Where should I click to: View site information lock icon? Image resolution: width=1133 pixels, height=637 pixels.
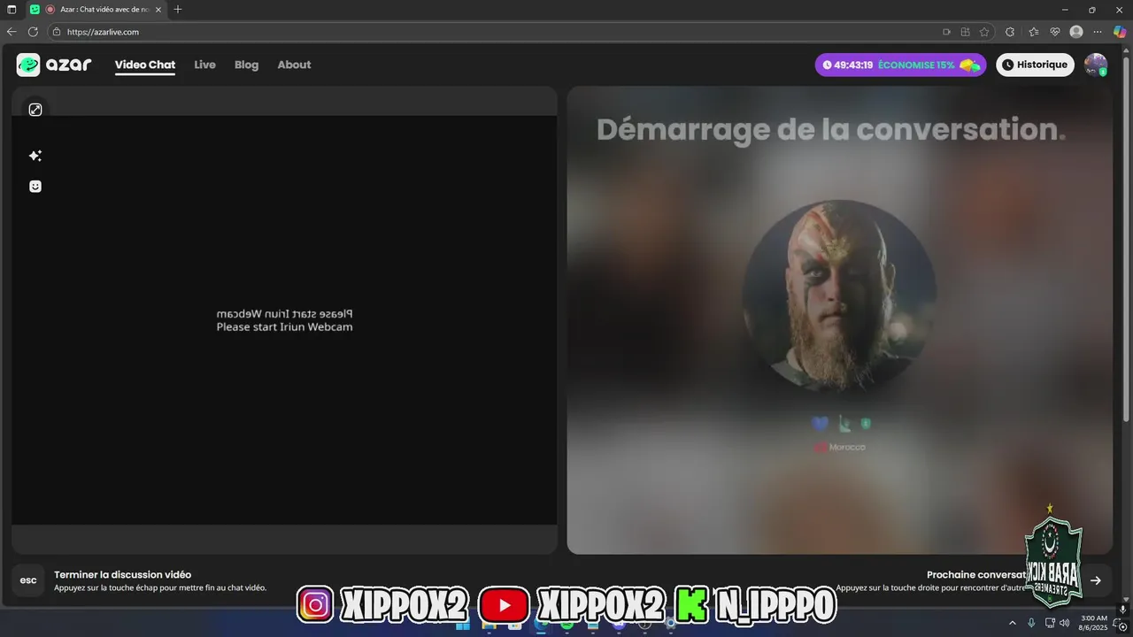[57, 32]
